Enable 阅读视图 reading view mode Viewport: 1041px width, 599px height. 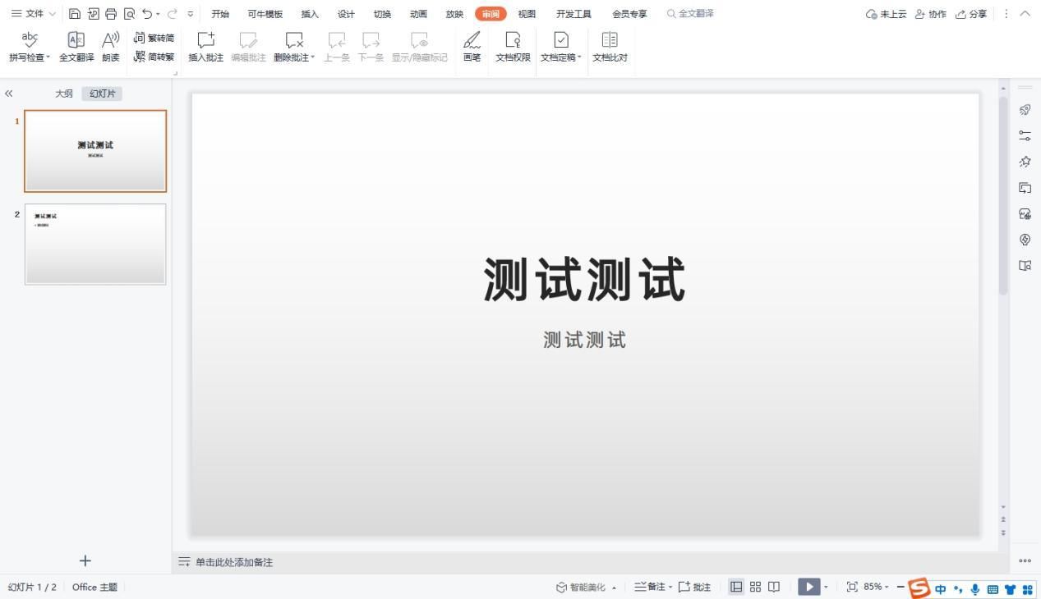pyautogui.click(x=773, y=587)
